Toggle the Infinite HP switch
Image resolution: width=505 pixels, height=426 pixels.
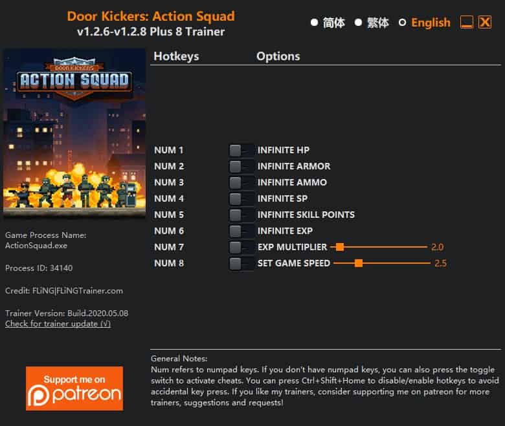tap(241, 150)
